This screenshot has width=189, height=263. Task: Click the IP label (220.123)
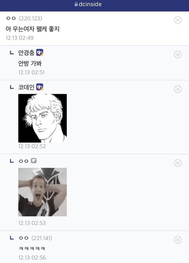[x=30, y=18]
